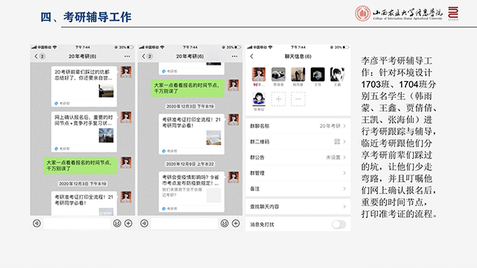
Task: Tap plus attachment icon in second chat screenshot
Action: pyautogui.click(x=236, y=223)
